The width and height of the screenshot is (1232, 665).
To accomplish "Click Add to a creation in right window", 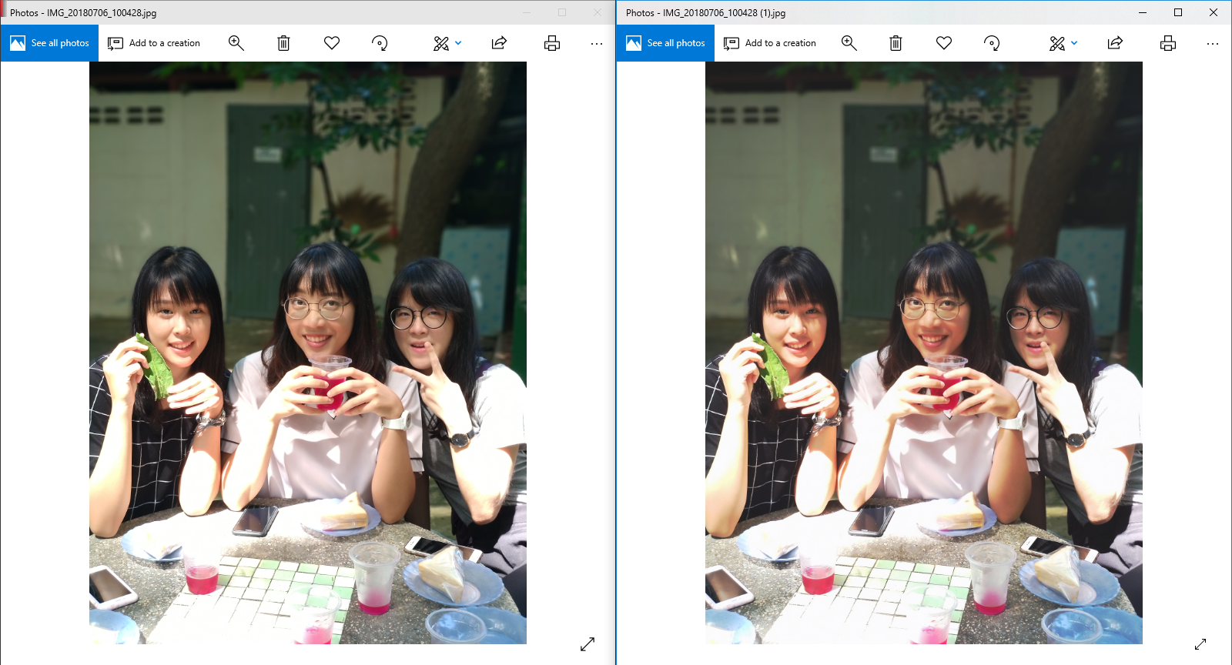I will click(770, 43).
